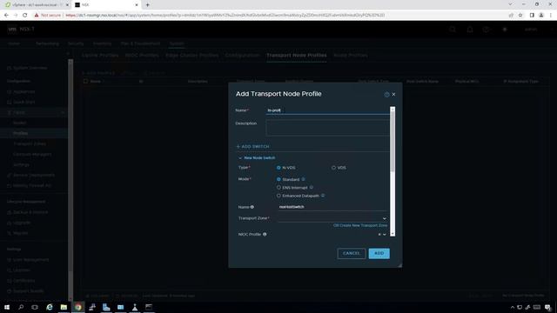
Task: Open the Security menu tab
Action: pyautogui.click(x=76, y=43)
